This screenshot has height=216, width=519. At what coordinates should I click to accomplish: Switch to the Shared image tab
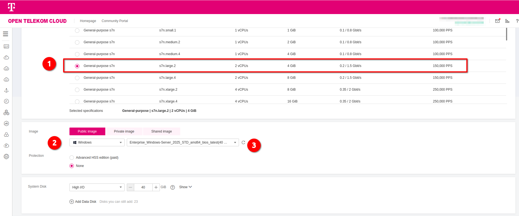coord(162,131)
